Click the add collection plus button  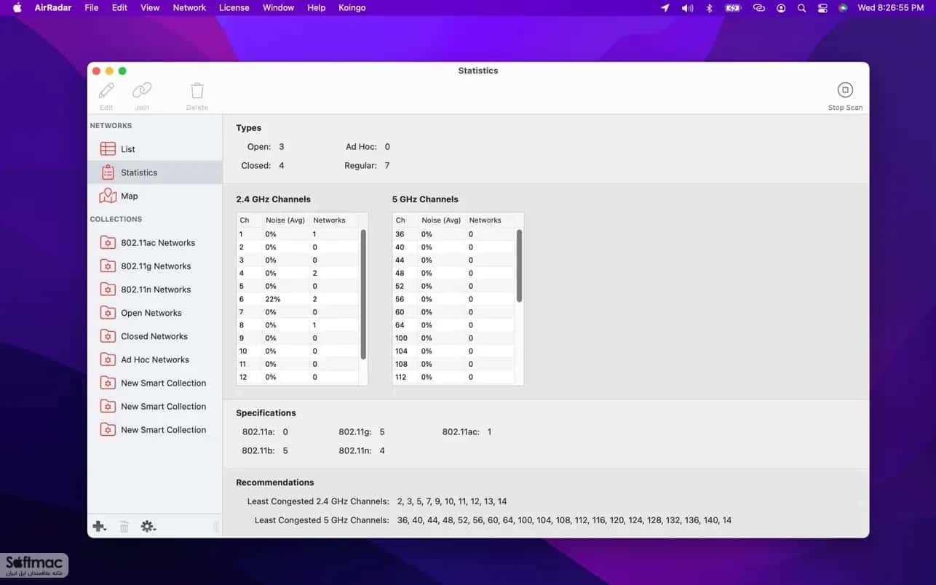click(x=99, y=526)
